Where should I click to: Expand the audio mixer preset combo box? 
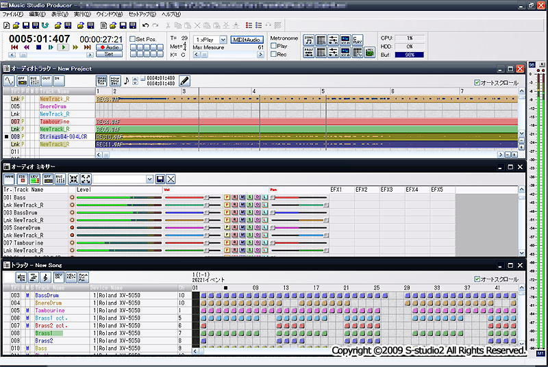tap(150, 179)
